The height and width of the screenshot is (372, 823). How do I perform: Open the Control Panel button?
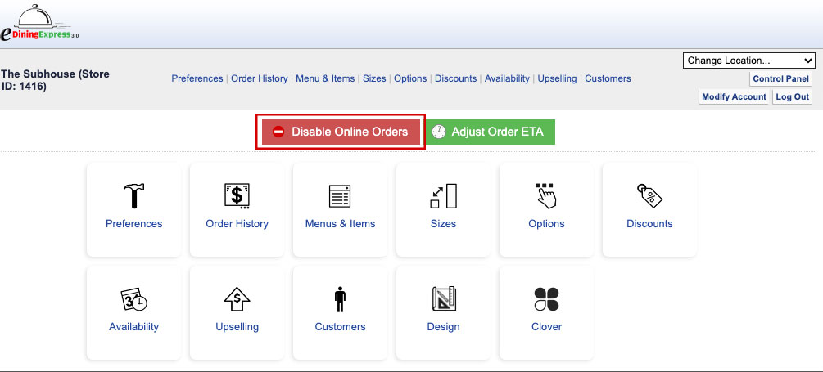[780, 79]
